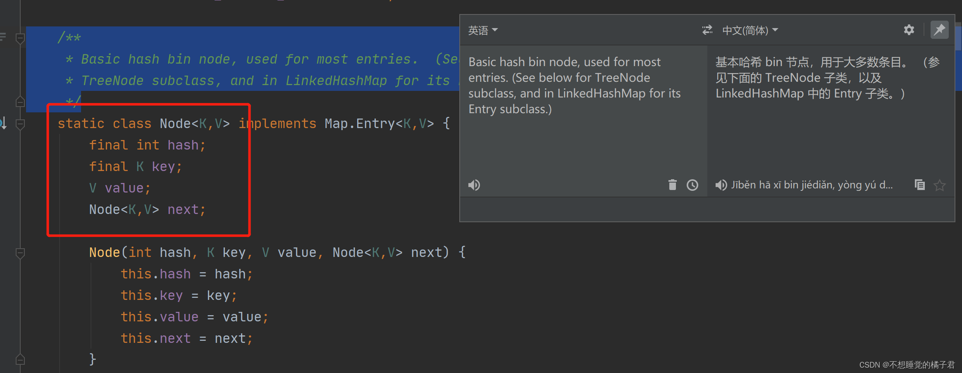
Task: Collapse the Node constructor fold marker
Action: 20,253
